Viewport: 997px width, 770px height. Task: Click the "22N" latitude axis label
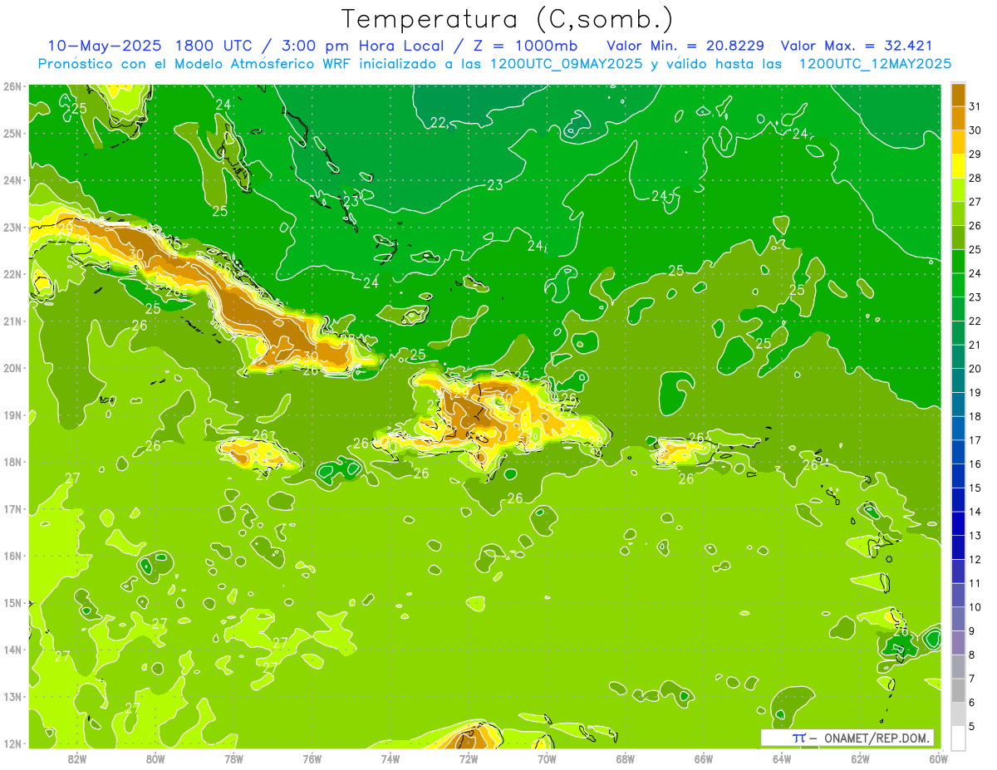(12, 274)
